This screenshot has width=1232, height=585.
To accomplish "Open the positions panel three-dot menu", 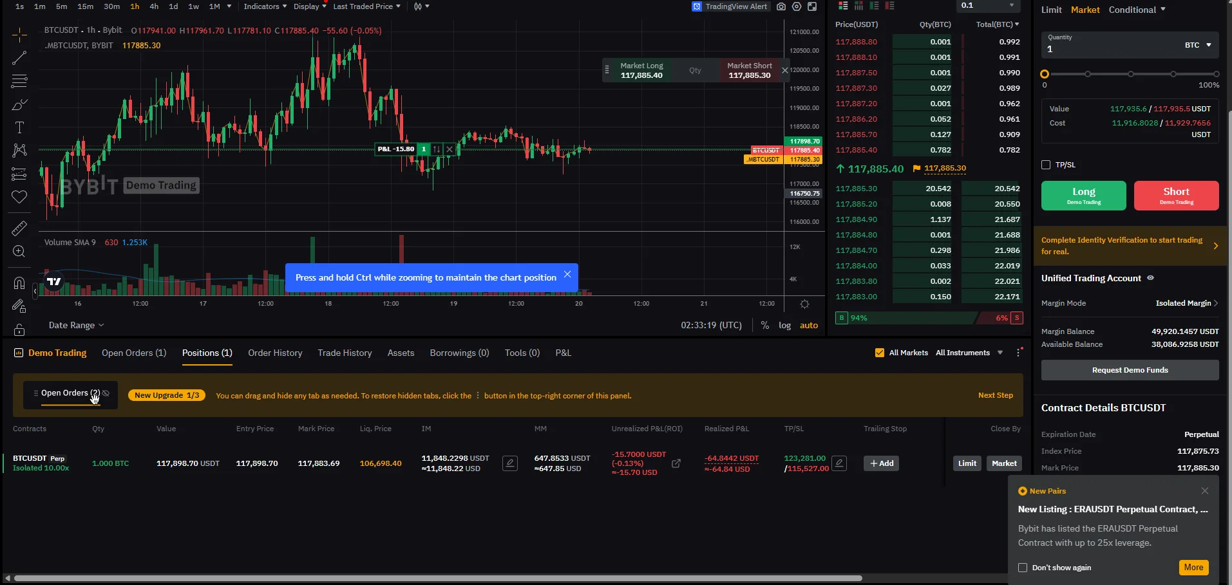I will click(x=1018, y=353).
